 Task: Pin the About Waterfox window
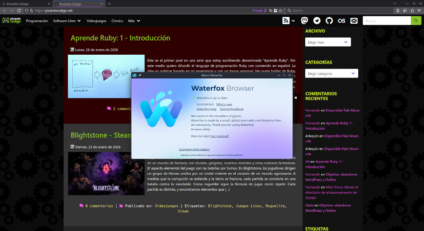point(140,75)
